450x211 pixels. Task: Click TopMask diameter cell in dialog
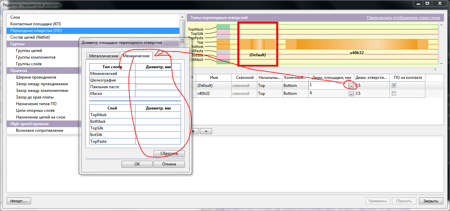click(158, 115)
